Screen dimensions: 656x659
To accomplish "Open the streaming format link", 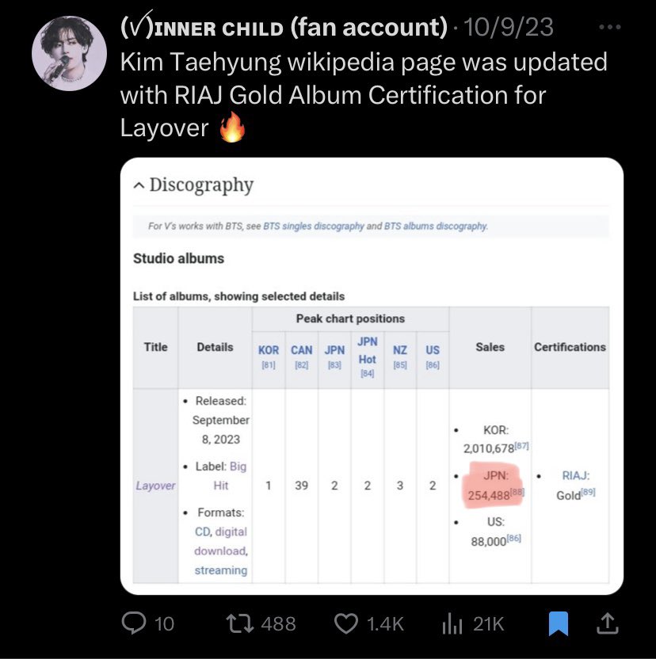I will pyautogui.click(x=221, y=570).
